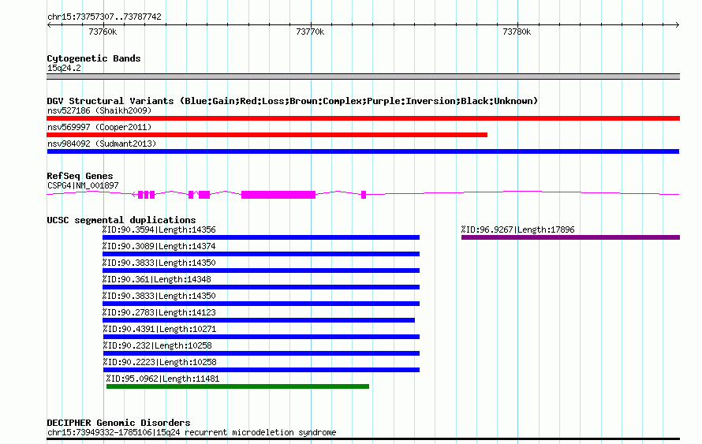Select the UCSC segmental duplications track title
Image resolution: width=702 pixels, height=444 pixels.
point(121,220)
